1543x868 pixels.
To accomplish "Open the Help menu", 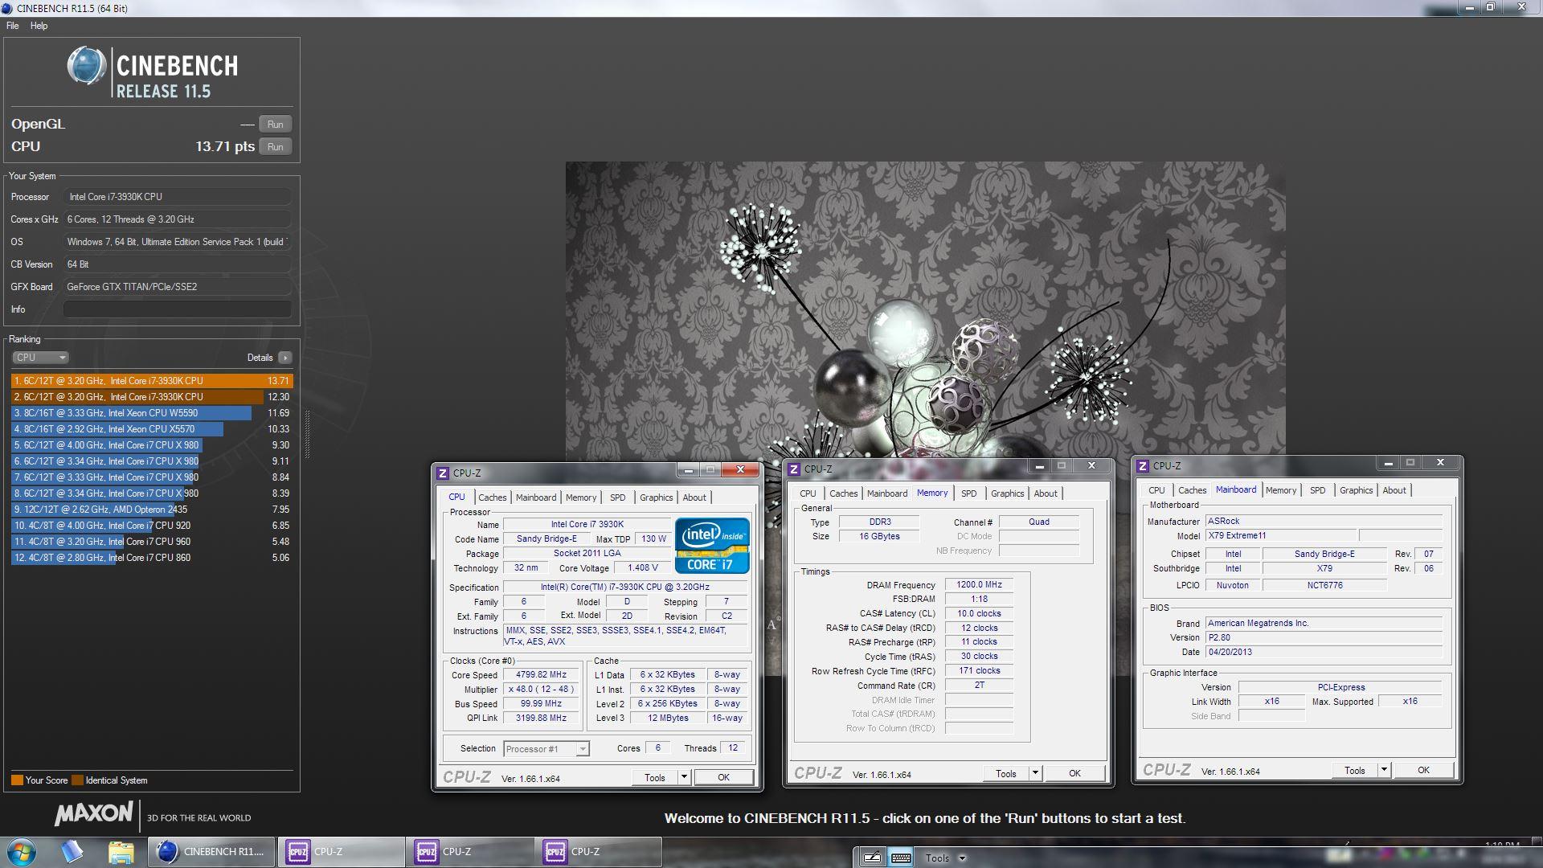I will coord(39,26).
